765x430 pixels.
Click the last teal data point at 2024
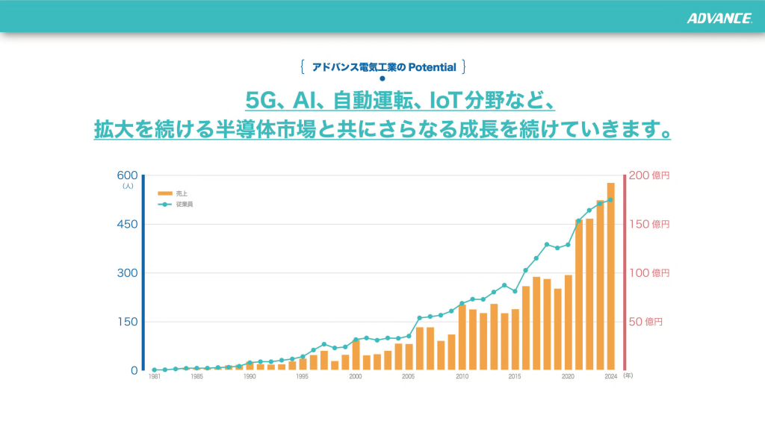click(610, 199)
